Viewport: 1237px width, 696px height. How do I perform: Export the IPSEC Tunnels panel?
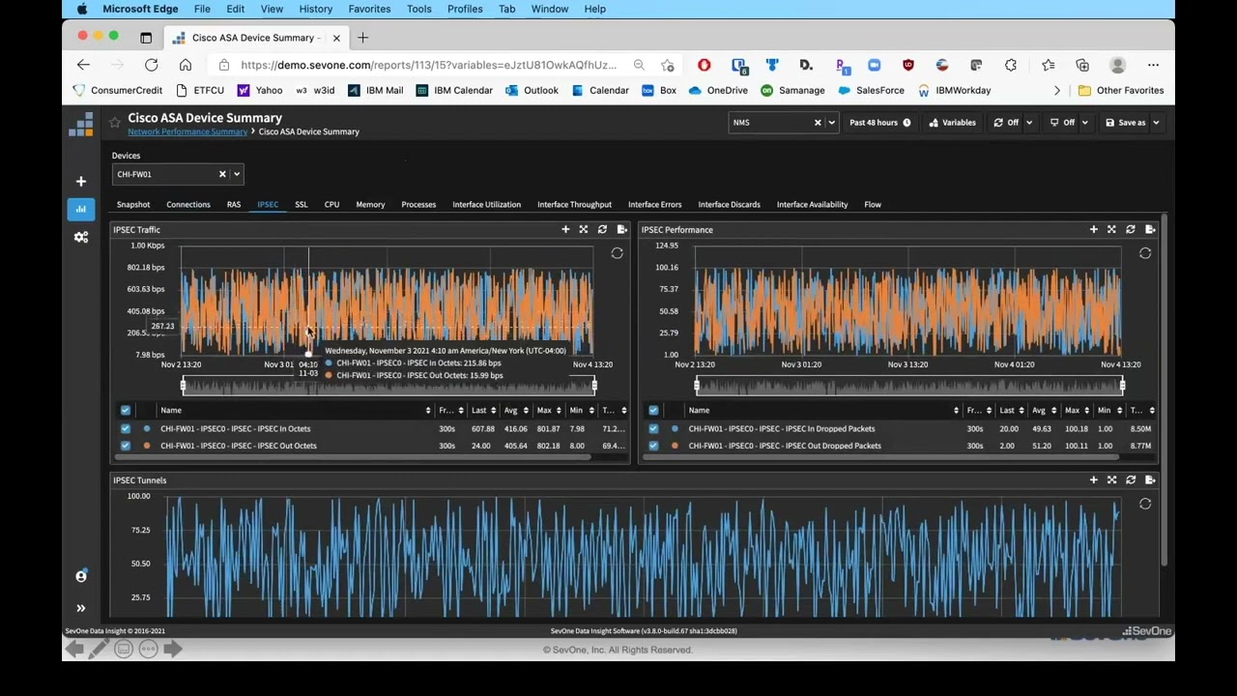pos(1150,480)
